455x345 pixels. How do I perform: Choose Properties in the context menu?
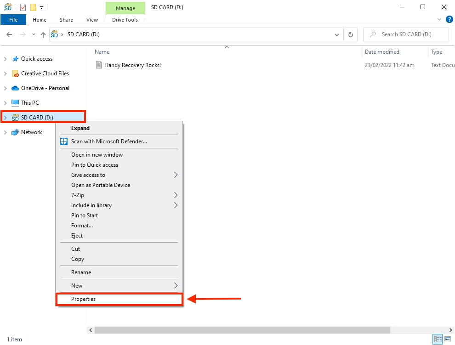pyautogui.click(x=119, y=299)
